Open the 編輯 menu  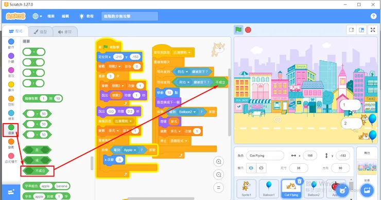coord(65,16)
